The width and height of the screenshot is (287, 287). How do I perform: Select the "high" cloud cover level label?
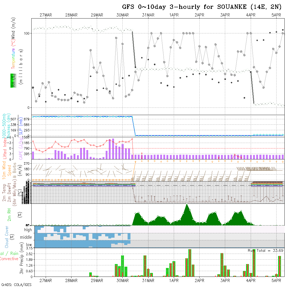[28, 230]
